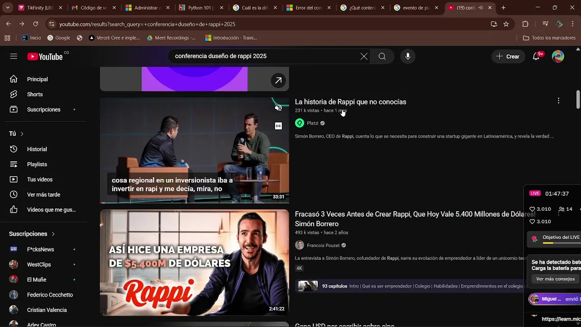The image size is (581, 327).
Task: Switch to the TikFinity tab
Action: (x=40, y=8)
